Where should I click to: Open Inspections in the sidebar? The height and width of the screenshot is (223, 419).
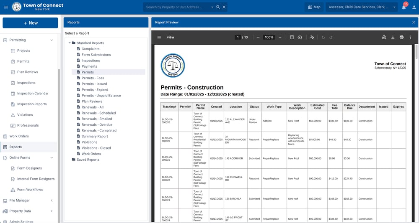pos(26,83)
